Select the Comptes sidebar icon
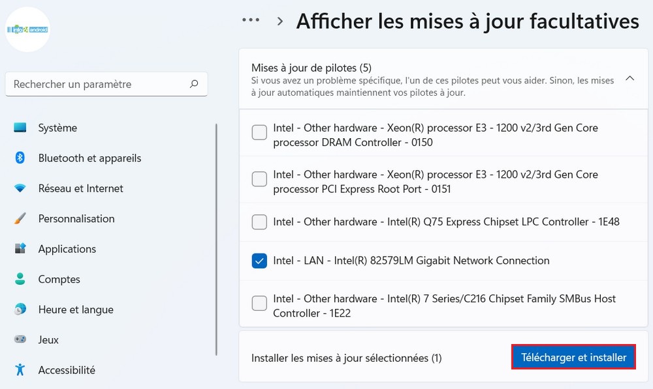This screenshot has height=389, width=653. 20,279
